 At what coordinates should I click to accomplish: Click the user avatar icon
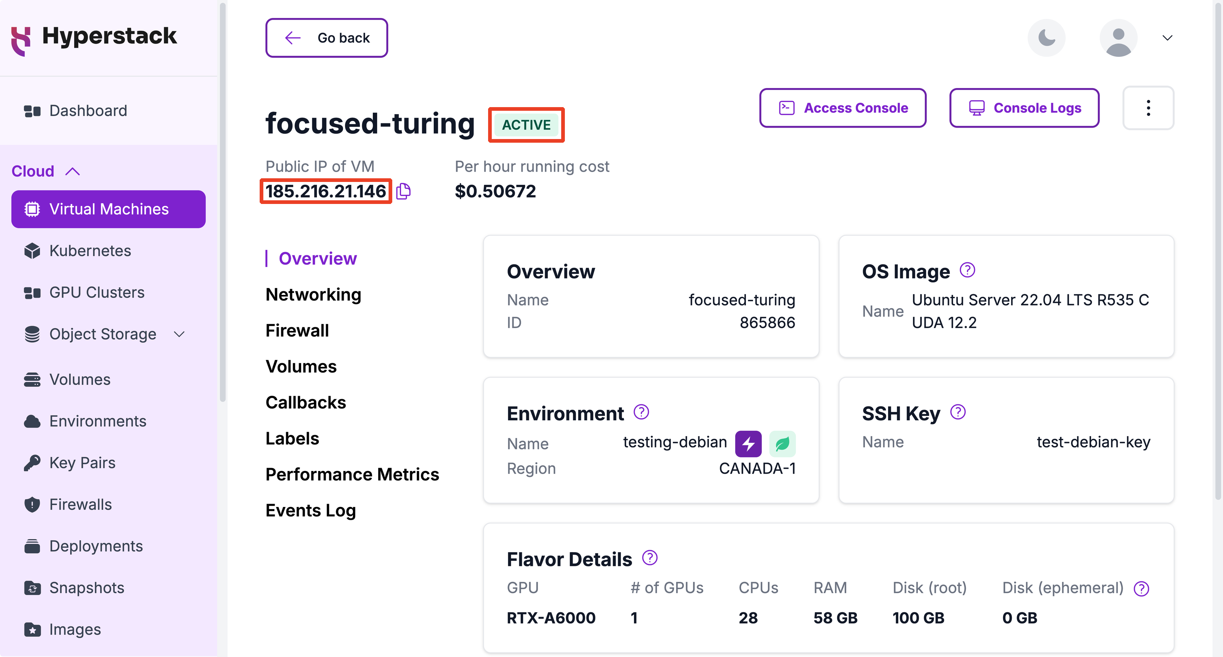tap(1119, 38)
